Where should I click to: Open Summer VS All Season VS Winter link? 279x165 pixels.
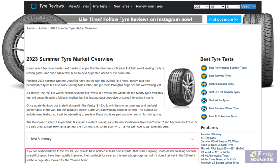(220, 141)
